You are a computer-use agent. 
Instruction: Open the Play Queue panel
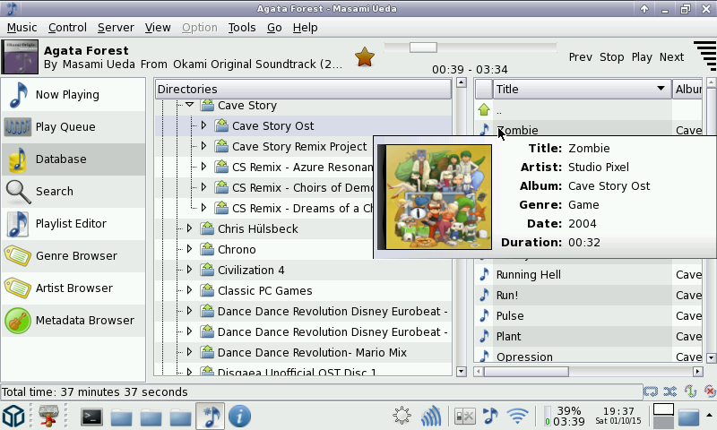pyautogui.click(x=65, y=127)
